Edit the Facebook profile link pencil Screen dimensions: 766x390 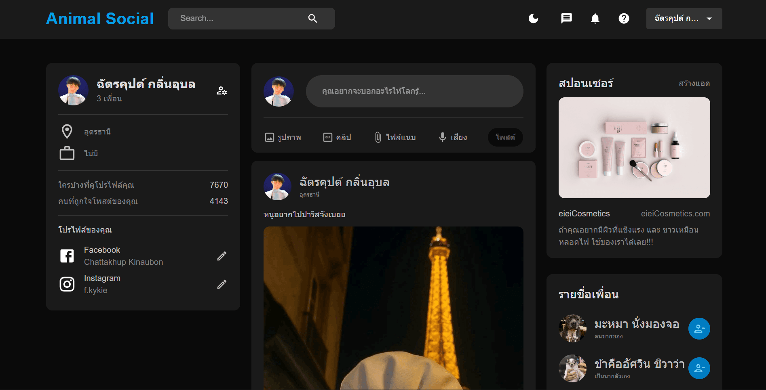[x=222, y=256]
